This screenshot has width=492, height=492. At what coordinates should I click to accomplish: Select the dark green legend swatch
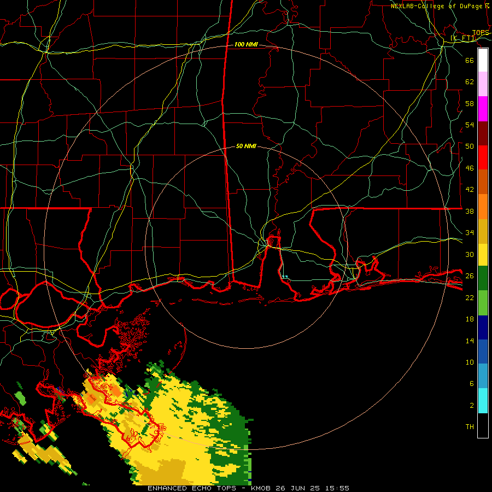483,278
